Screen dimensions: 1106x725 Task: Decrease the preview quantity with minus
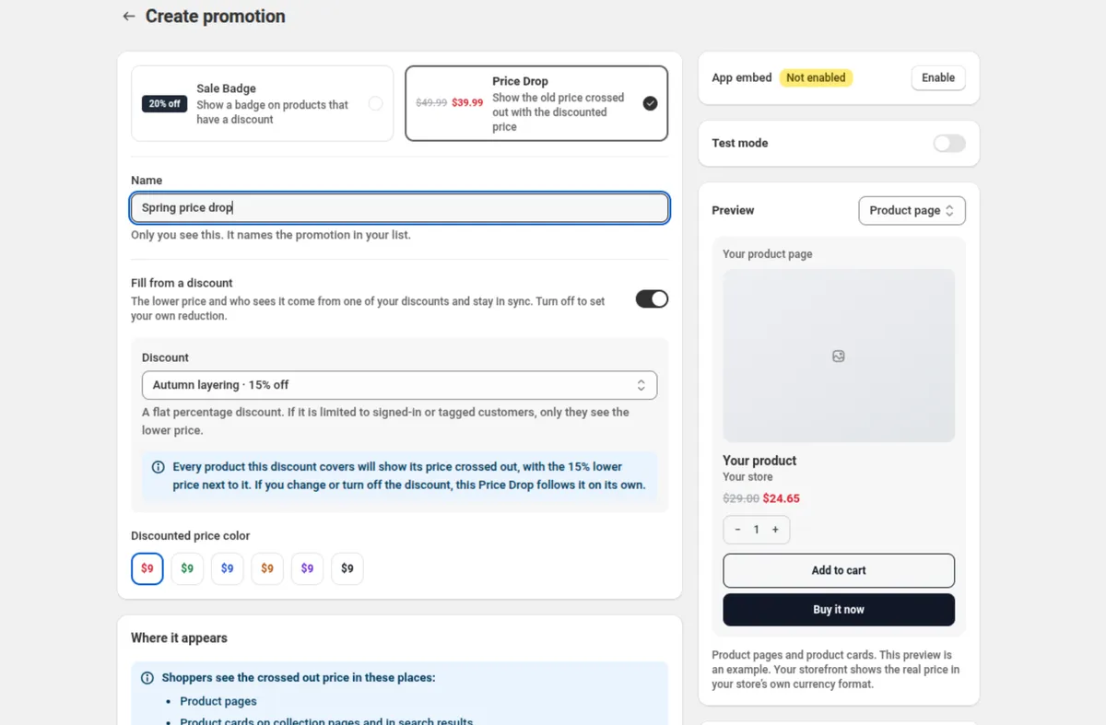738,530
